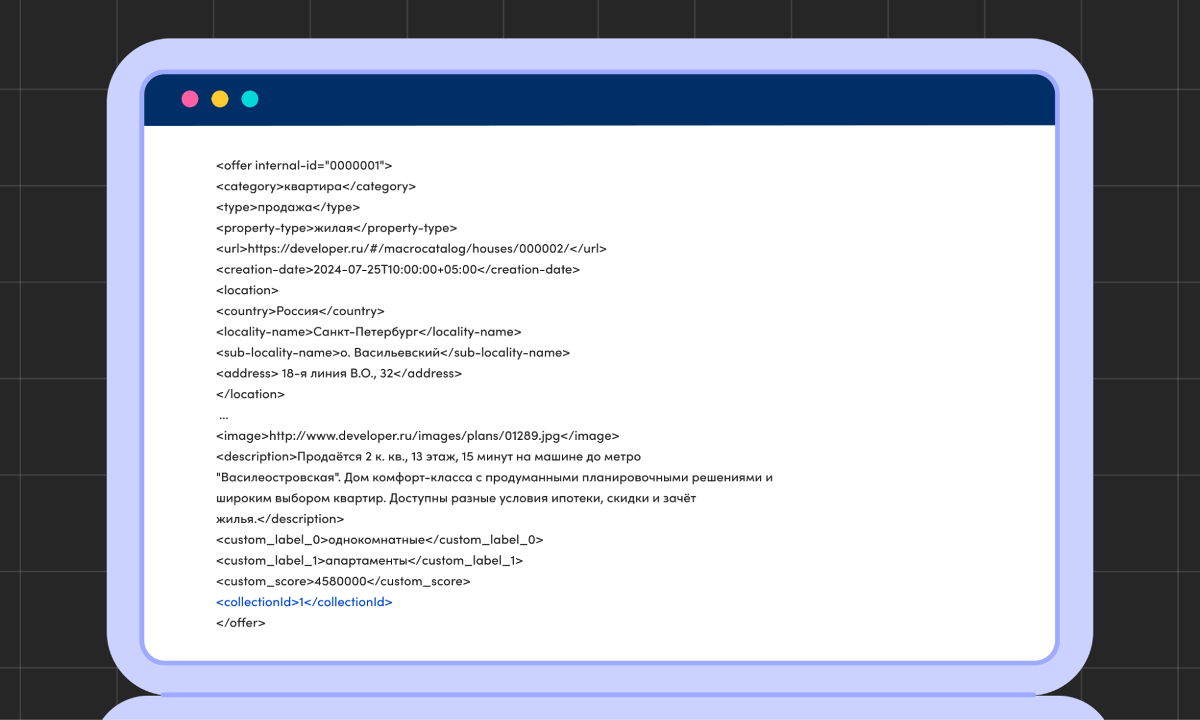Click the sub-locality-name Васильевский line
The height and width of the screenshot is (720, 1200).
point(393,353)
